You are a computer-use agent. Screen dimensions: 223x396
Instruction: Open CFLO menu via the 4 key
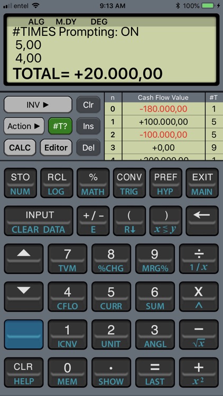pos(67,297)
